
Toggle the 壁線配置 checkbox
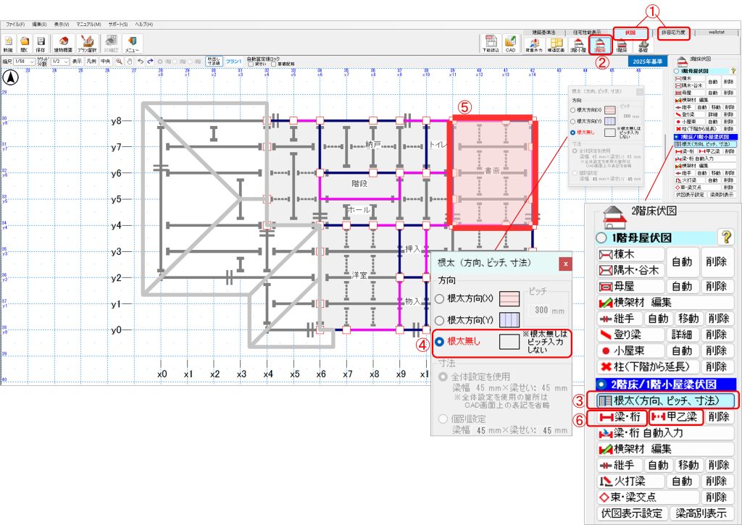pos(273,64)
